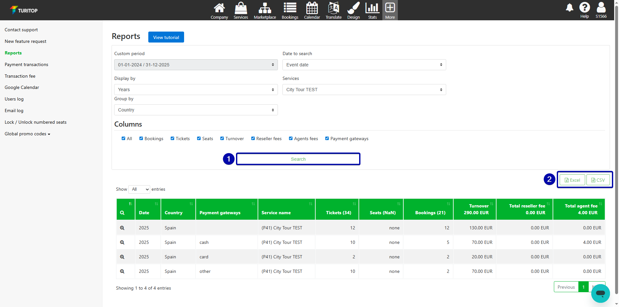
Task: Click magnifier icon in the cash row
Action: [x=122, y=243]
